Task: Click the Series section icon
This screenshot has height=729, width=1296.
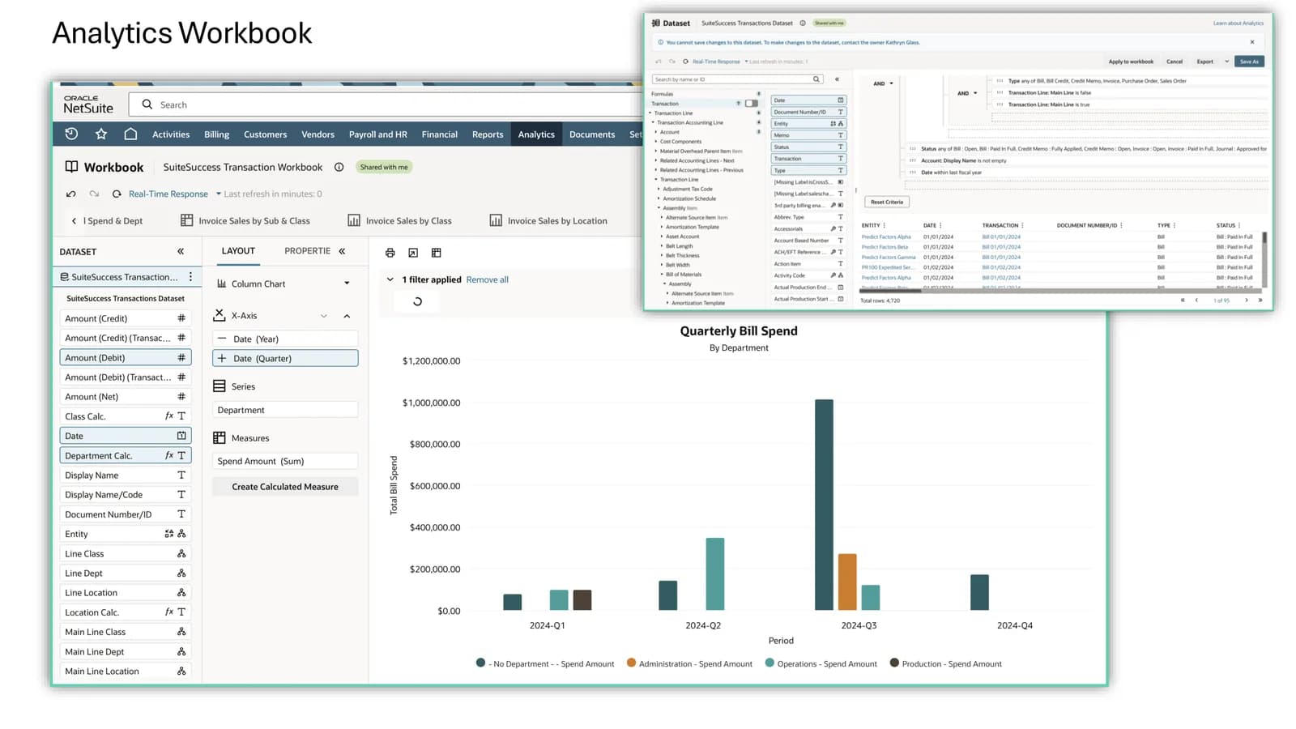Action: [219, 386]
